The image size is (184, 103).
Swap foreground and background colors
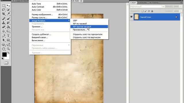(x=8, y=53)
